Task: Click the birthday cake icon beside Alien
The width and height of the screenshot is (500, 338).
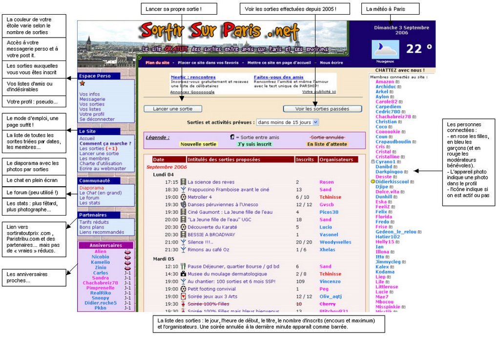Action: click(127, 252)
